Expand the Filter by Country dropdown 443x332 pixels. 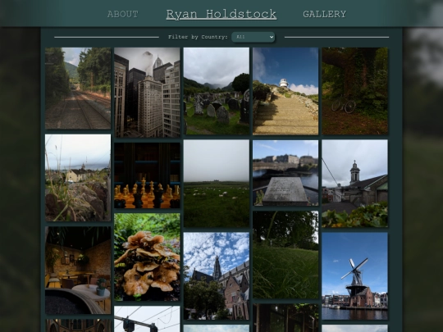coord(253,37)
